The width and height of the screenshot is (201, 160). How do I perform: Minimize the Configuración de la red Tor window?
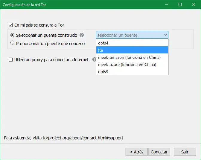(x=167, y=4)
